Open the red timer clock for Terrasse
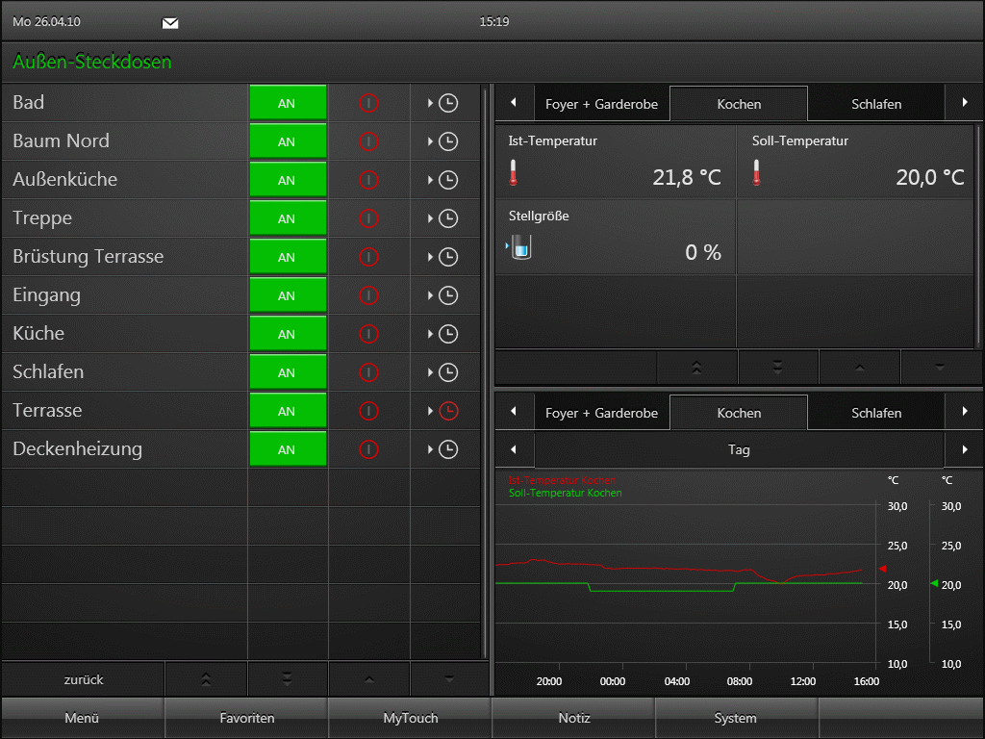The width and height of the screenshot is (985, 739). 448,411
